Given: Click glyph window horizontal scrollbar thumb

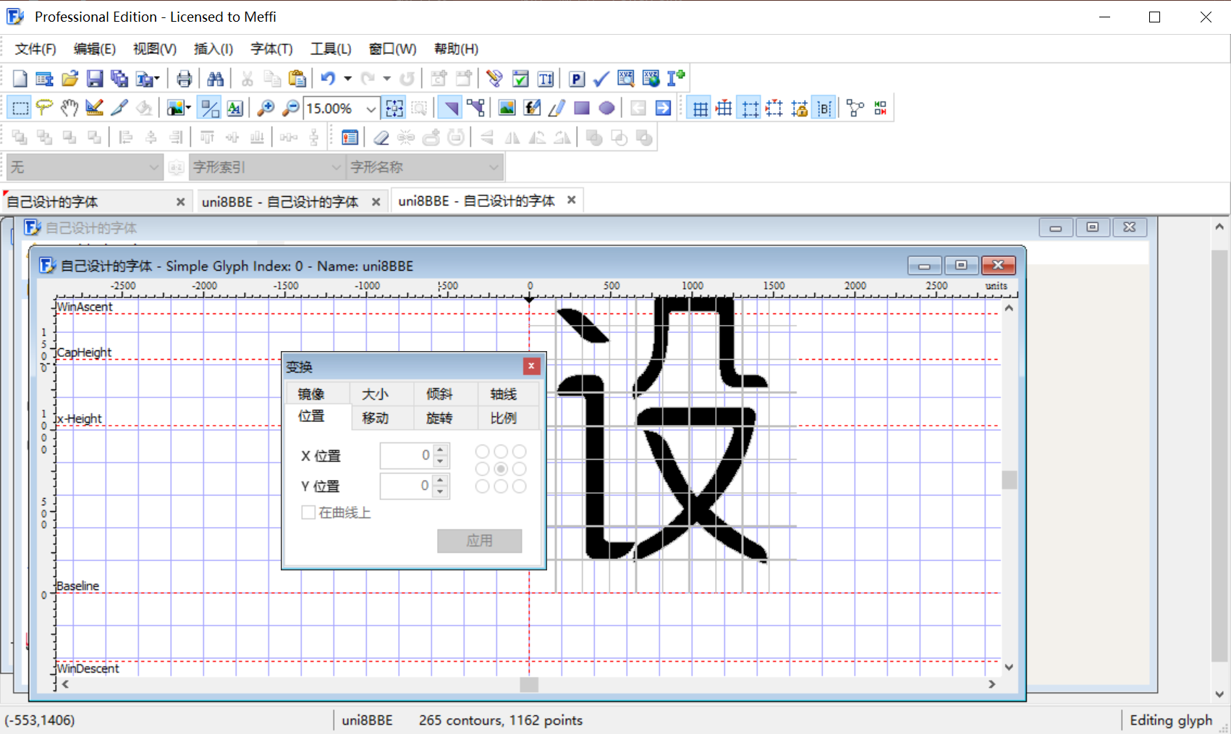Looking at the screenshot, I should pyautogui.click(x=529, y=684).
